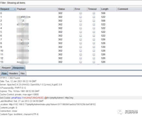Viewport: 142px width, 118px height.
Task: Tick the Error checkbox for request 9
Action: click(81, 47)
